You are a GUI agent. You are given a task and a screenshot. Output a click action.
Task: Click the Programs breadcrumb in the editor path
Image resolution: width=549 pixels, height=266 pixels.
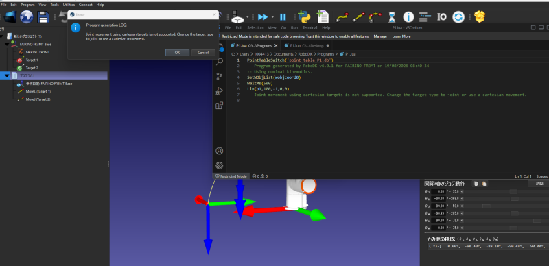point(326,54)
